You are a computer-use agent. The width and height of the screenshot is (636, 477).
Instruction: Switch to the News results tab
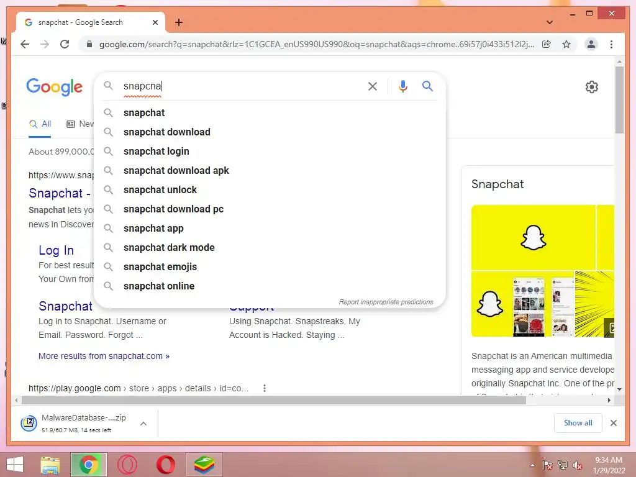click(80, 124)
